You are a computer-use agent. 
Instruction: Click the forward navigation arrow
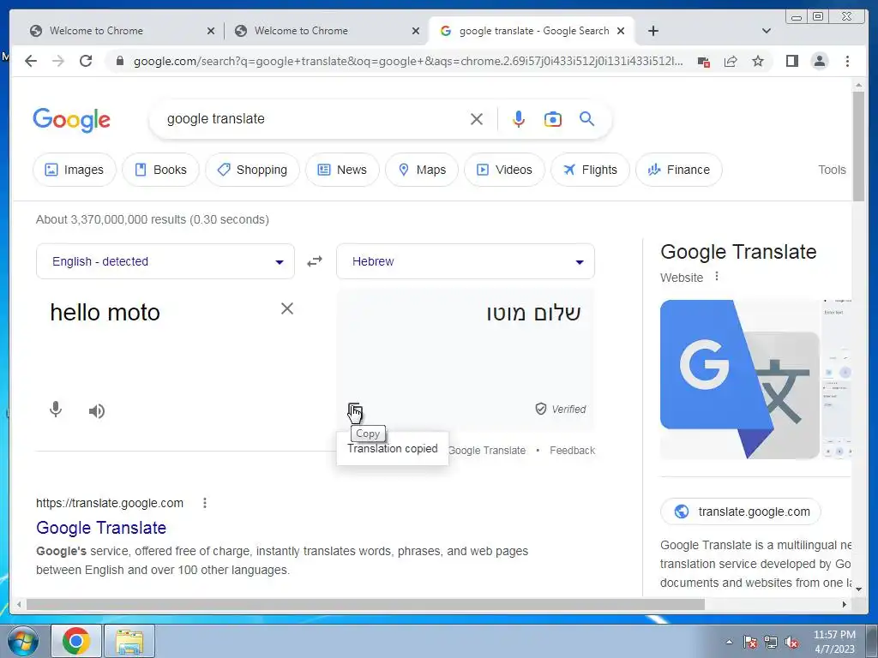tap(58, 61)
